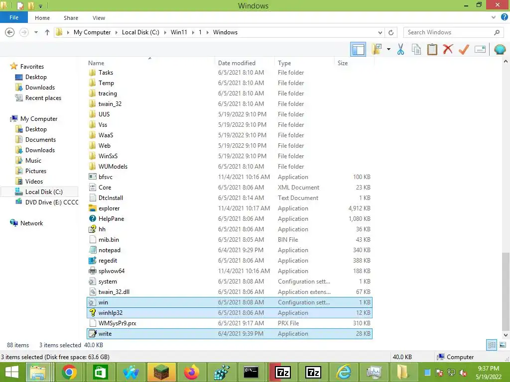
Task: Select the explorer application file
Action: point(109,208)
